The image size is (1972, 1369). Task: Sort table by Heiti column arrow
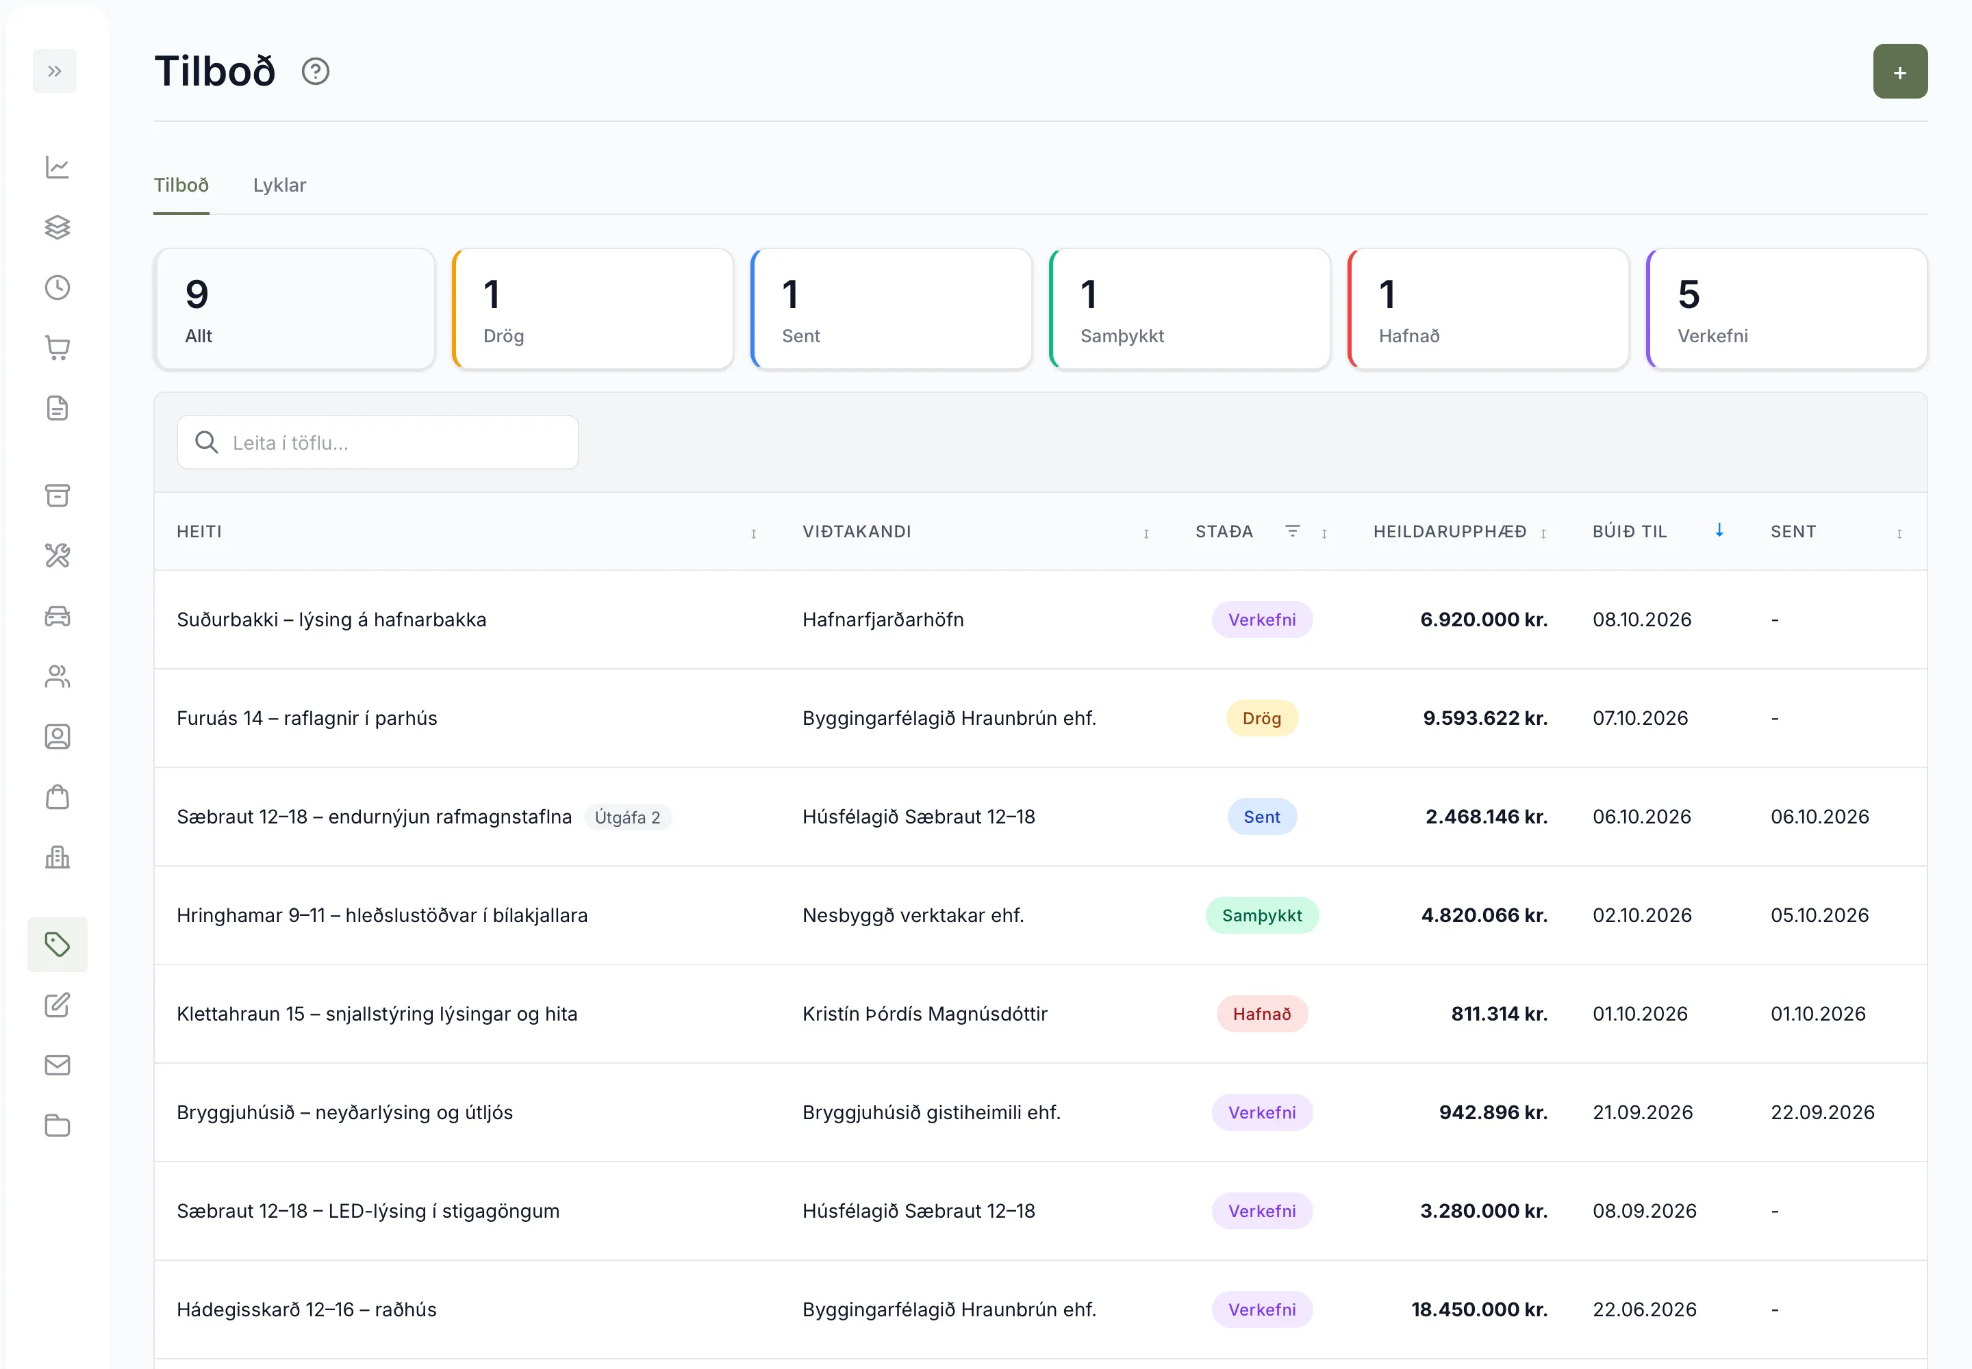[753, 533]
